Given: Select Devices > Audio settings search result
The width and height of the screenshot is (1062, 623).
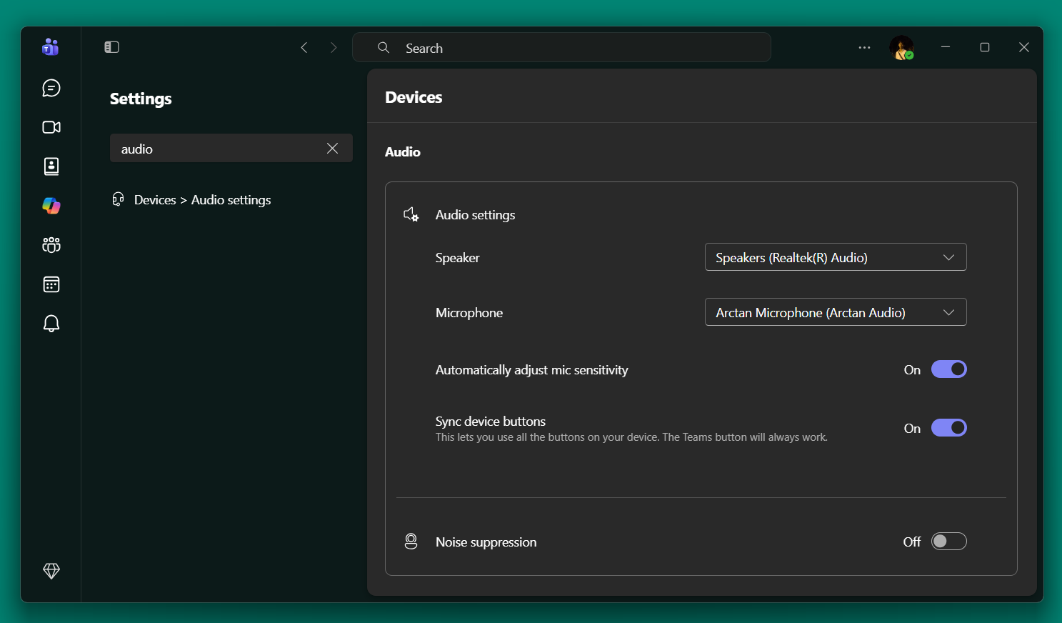Looking at the screenshot, I should 202,200.
